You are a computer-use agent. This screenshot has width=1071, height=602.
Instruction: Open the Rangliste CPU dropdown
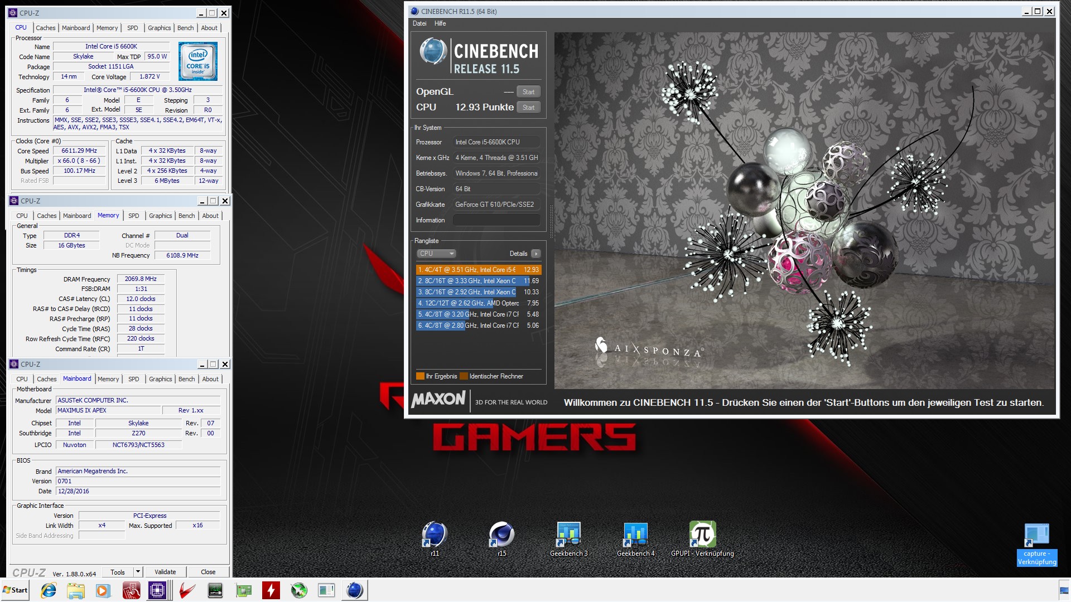(x=437, y=254)
